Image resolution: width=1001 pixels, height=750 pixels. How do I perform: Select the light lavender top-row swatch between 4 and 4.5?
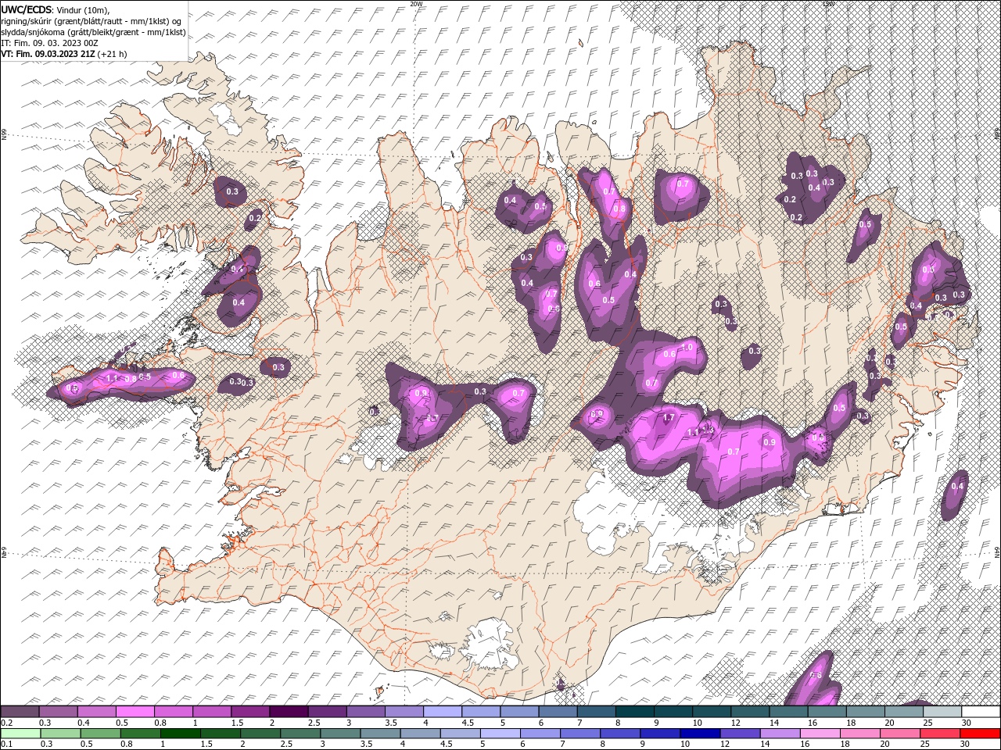point(441,712)
